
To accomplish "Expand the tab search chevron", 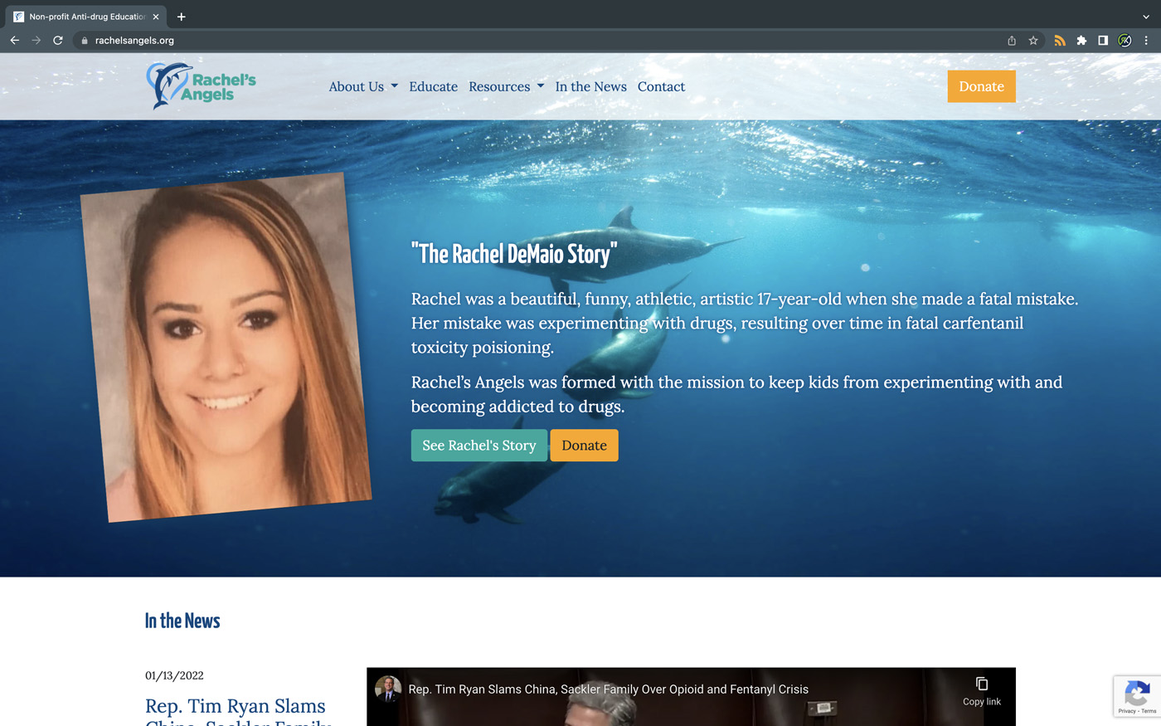I will 1146,17.
